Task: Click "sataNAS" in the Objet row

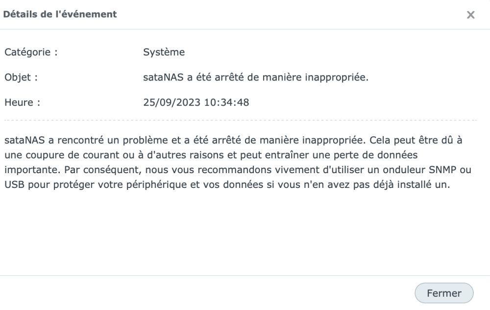Action: [x=158, y=77]
